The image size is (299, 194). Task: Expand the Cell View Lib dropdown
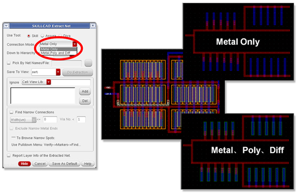[x=49, y=82]
